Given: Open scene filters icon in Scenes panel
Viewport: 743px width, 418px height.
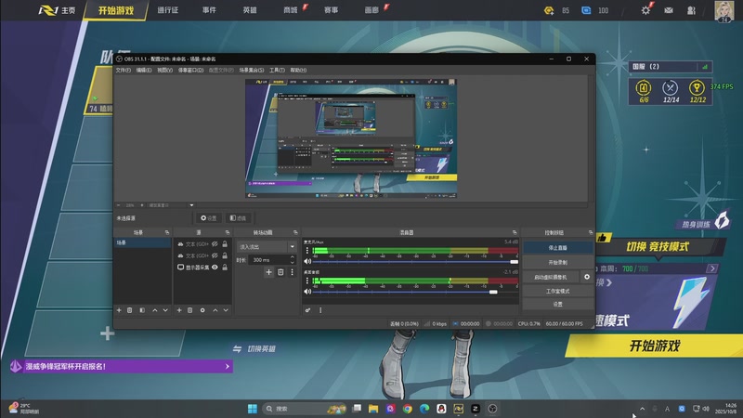Looking at the screenshot, I should pos(142,310).
